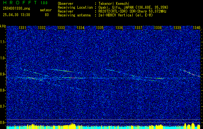
Task: Click the 1.0 kHz frequency label
Action: (x=3, y=58)
